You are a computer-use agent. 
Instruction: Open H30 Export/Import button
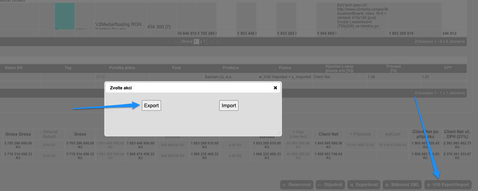(448, 184)
